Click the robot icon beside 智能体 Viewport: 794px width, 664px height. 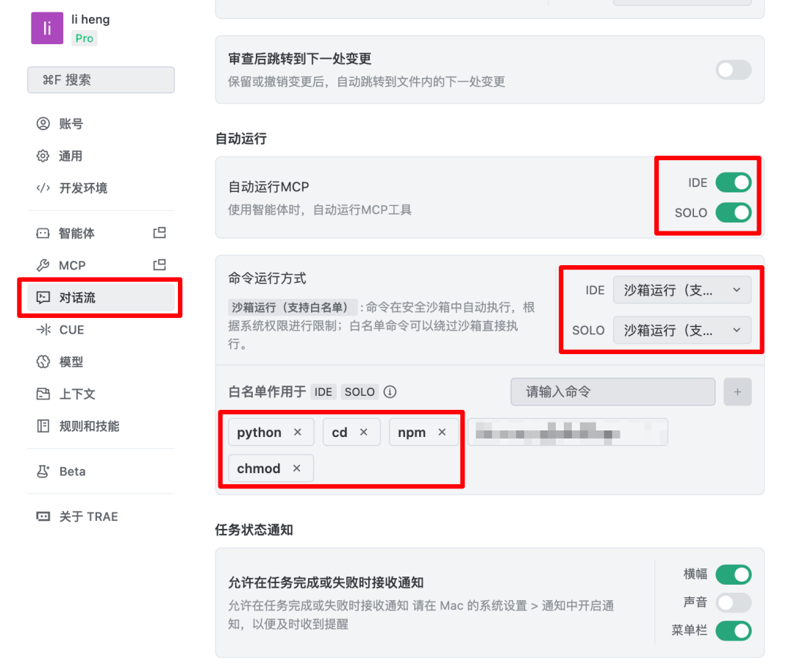coord(43,234)
